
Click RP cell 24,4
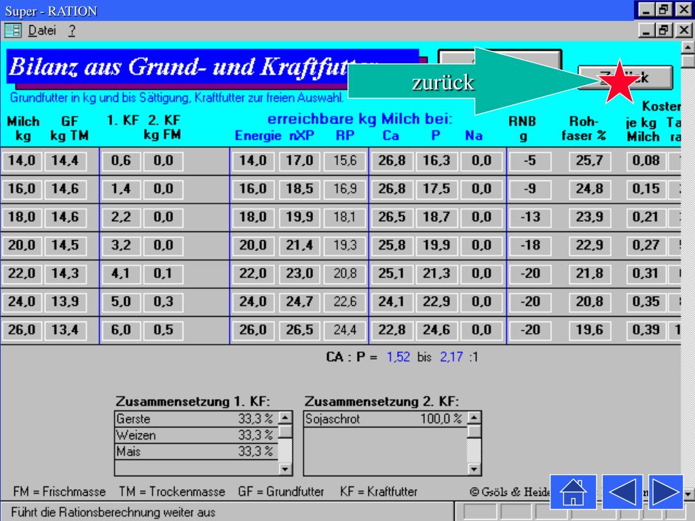345,330
